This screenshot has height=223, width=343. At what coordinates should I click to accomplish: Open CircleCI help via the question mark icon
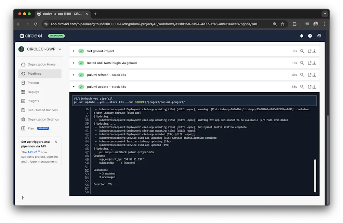310,36
